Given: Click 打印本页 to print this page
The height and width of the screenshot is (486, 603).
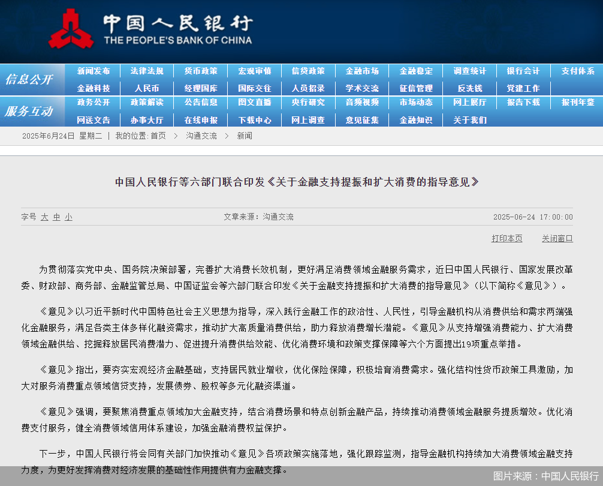Looking at the screenshot, I should click(506, 238).
